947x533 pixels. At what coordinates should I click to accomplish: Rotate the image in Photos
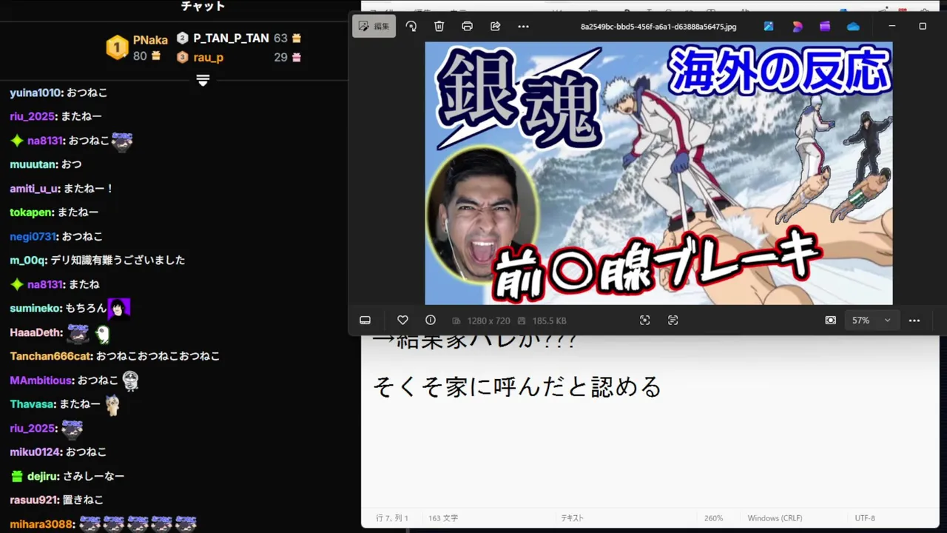point(411,26)
